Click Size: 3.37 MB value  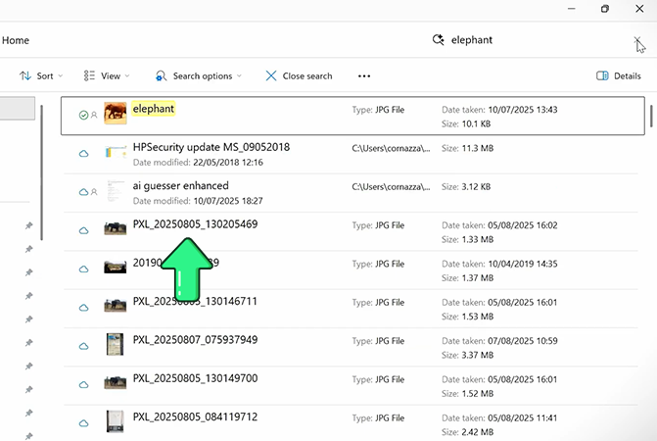coord(468,355)
